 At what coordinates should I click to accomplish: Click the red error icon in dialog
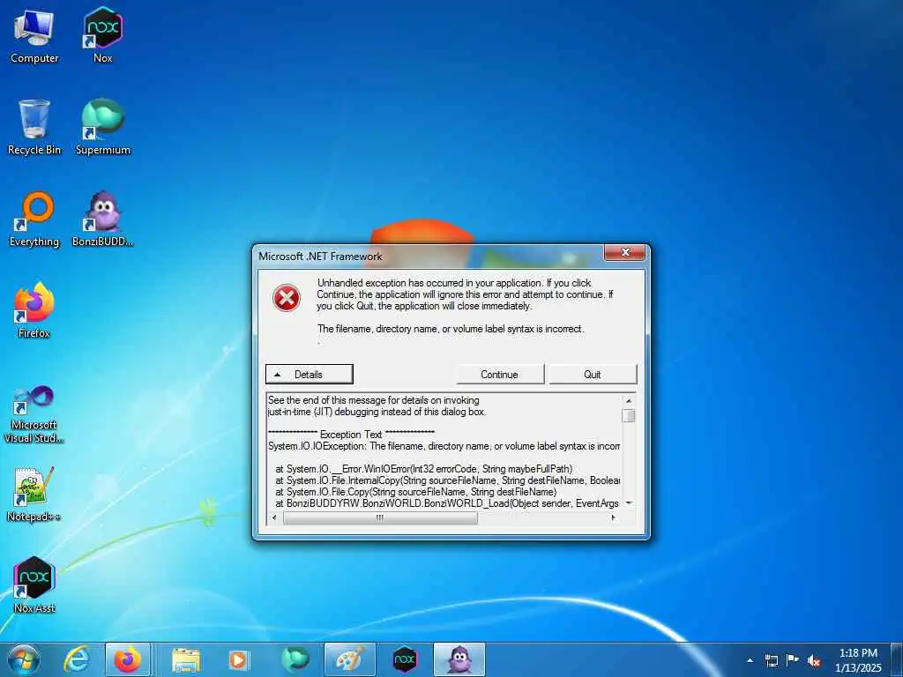pyautogui.click(x=287, y=298)
